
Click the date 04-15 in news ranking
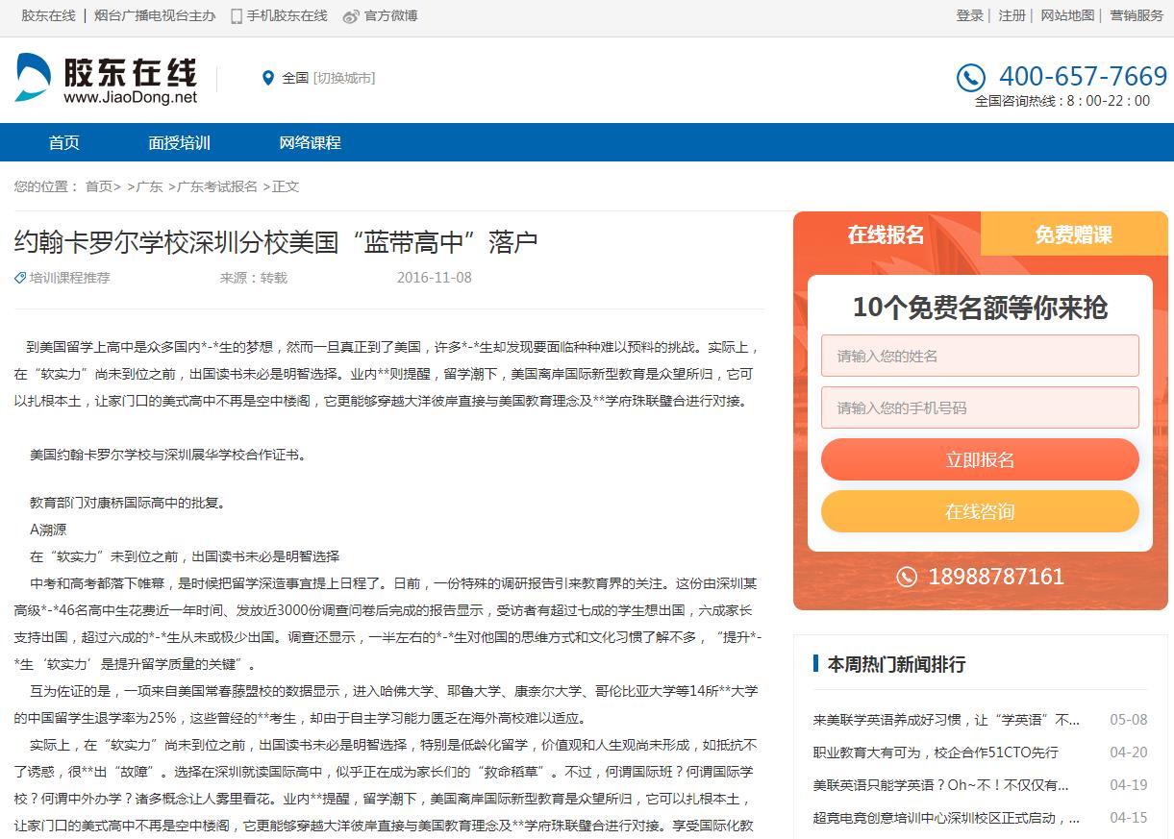pos(1129,818)
